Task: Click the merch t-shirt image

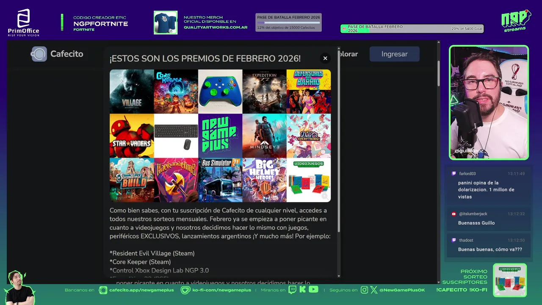Action: [166, 22]
